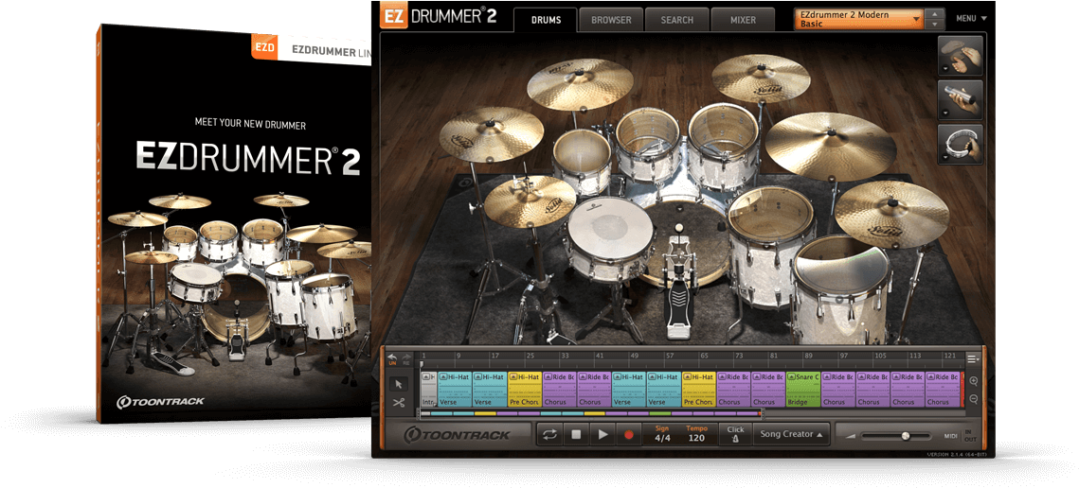Select the arrow pointer tool
Image resolution: width=1079 pixels, height=488 pixels.
point(399,384)
